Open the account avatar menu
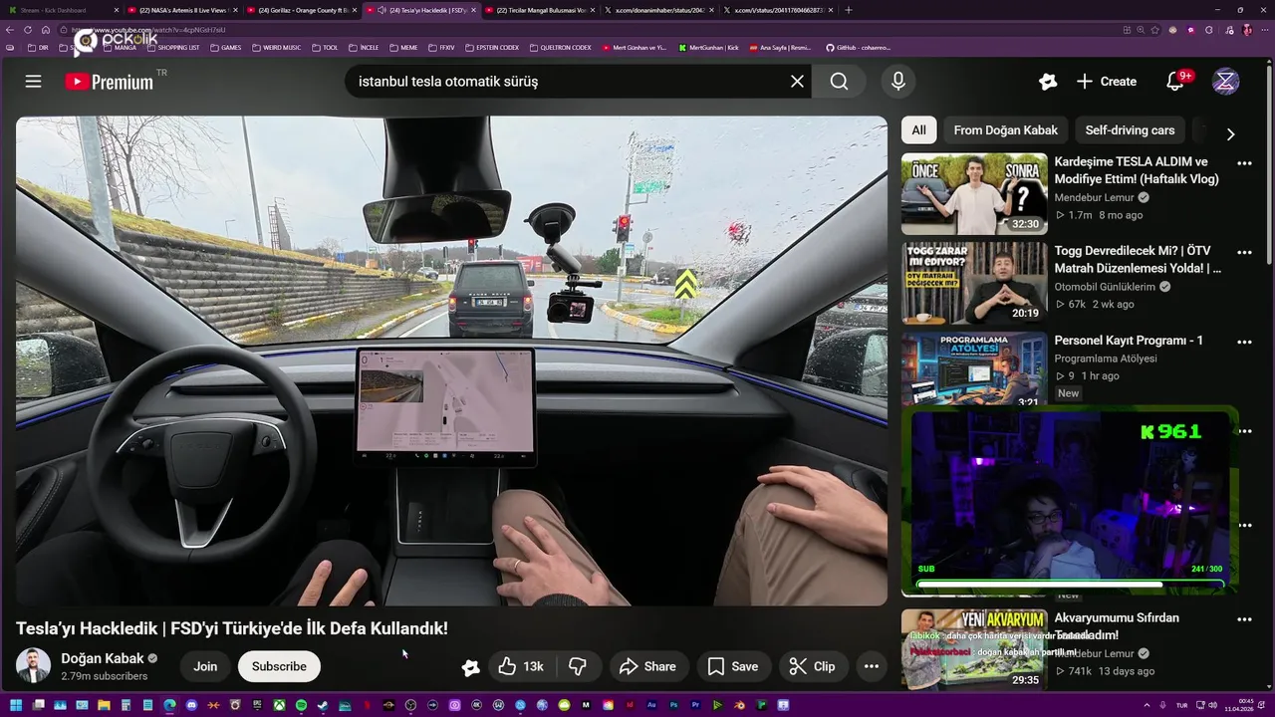Image resolution: width=1275 pixels, height=717 pixels. coord(1225,82)
